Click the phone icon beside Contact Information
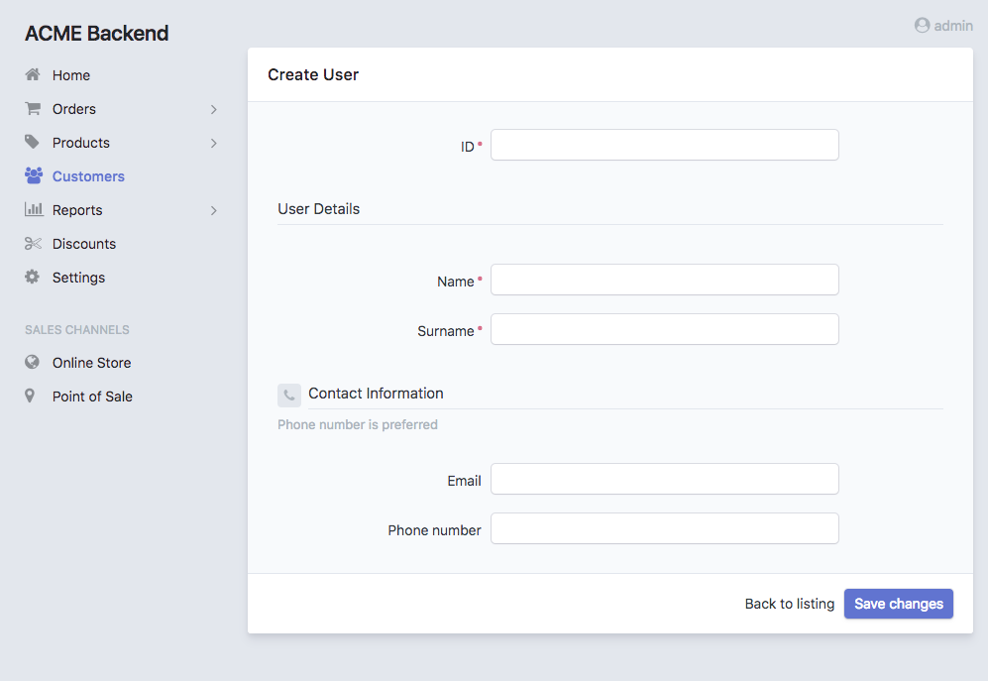This screenshot has height=681, width=988. (288, 396)
